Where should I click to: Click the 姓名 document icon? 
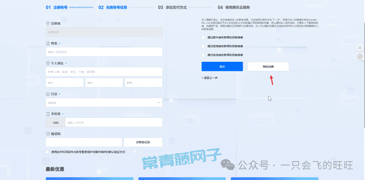(48, 44)
